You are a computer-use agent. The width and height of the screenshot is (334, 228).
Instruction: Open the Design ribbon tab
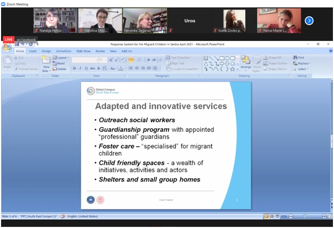[46, 51]
